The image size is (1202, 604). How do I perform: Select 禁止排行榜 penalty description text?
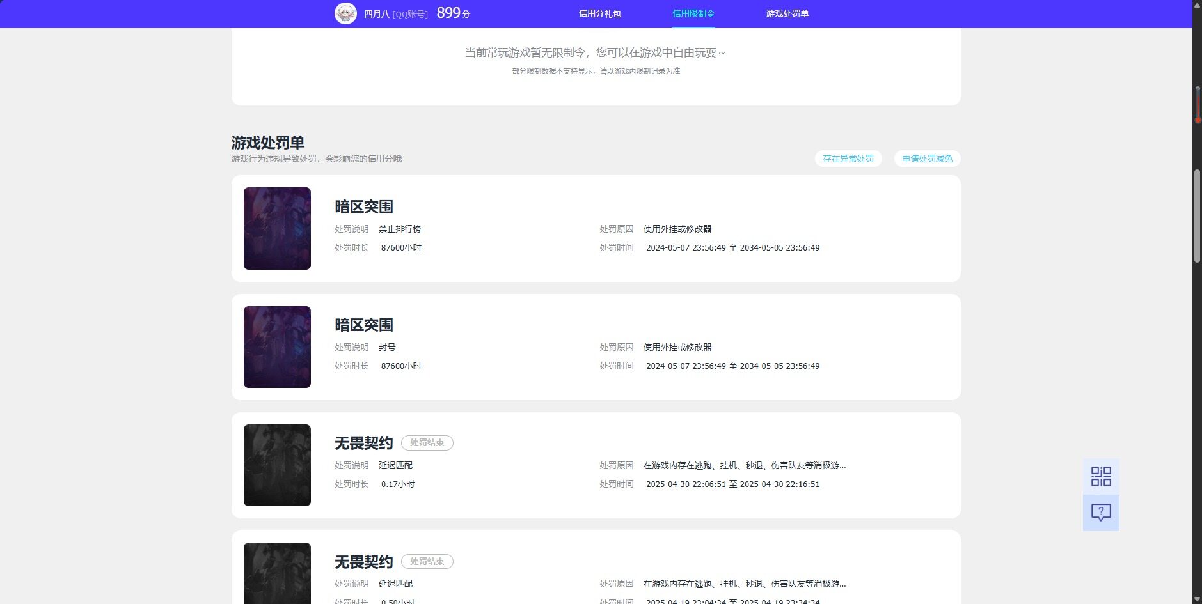click(400, 229)
